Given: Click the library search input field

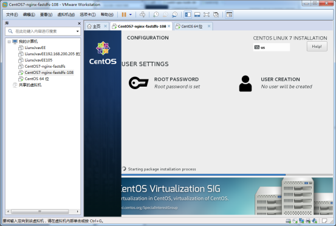Looking at the screenshot, I should click(x=43, y=32).
